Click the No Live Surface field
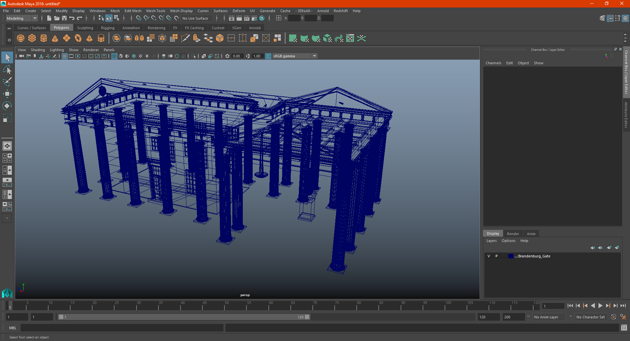The width and height of the screenshot is (630, 341). point(197,18)
